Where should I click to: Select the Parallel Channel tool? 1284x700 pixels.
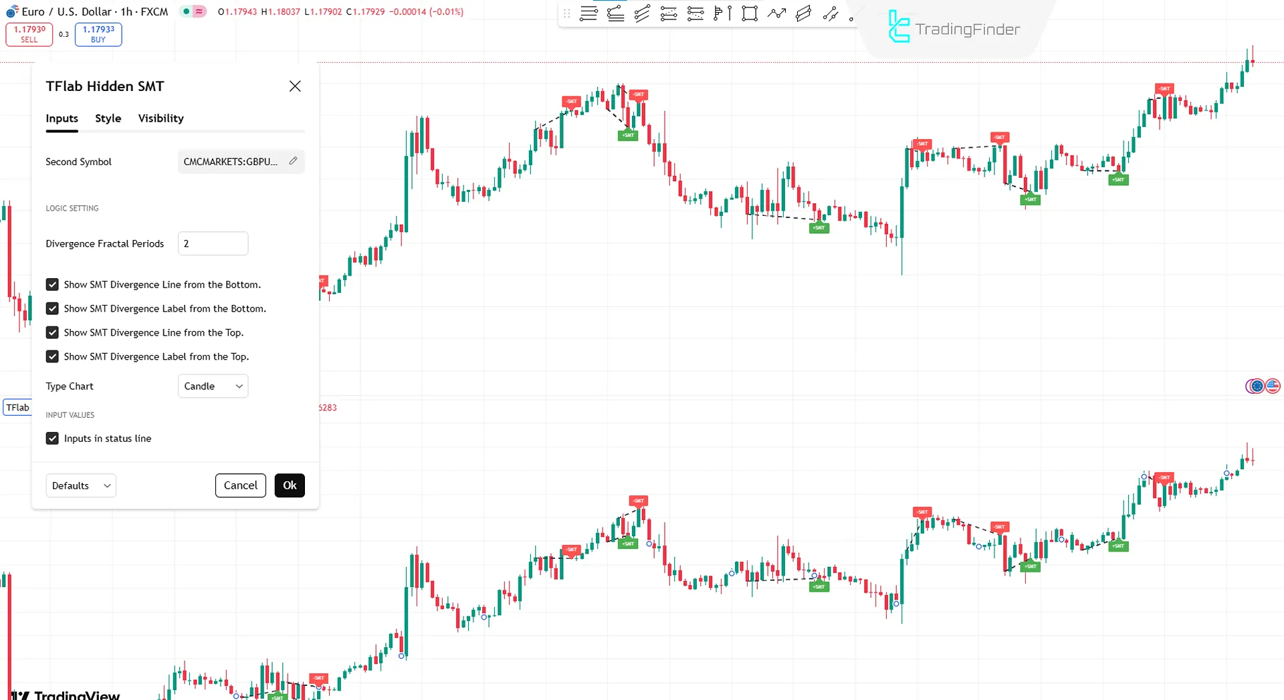802,13
